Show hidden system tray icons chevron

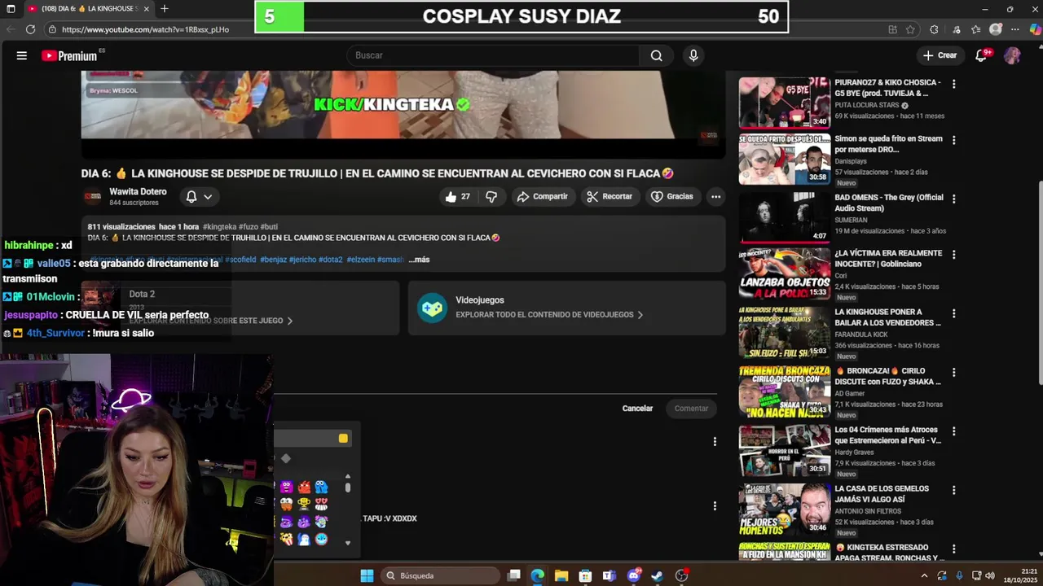[924, 575]
